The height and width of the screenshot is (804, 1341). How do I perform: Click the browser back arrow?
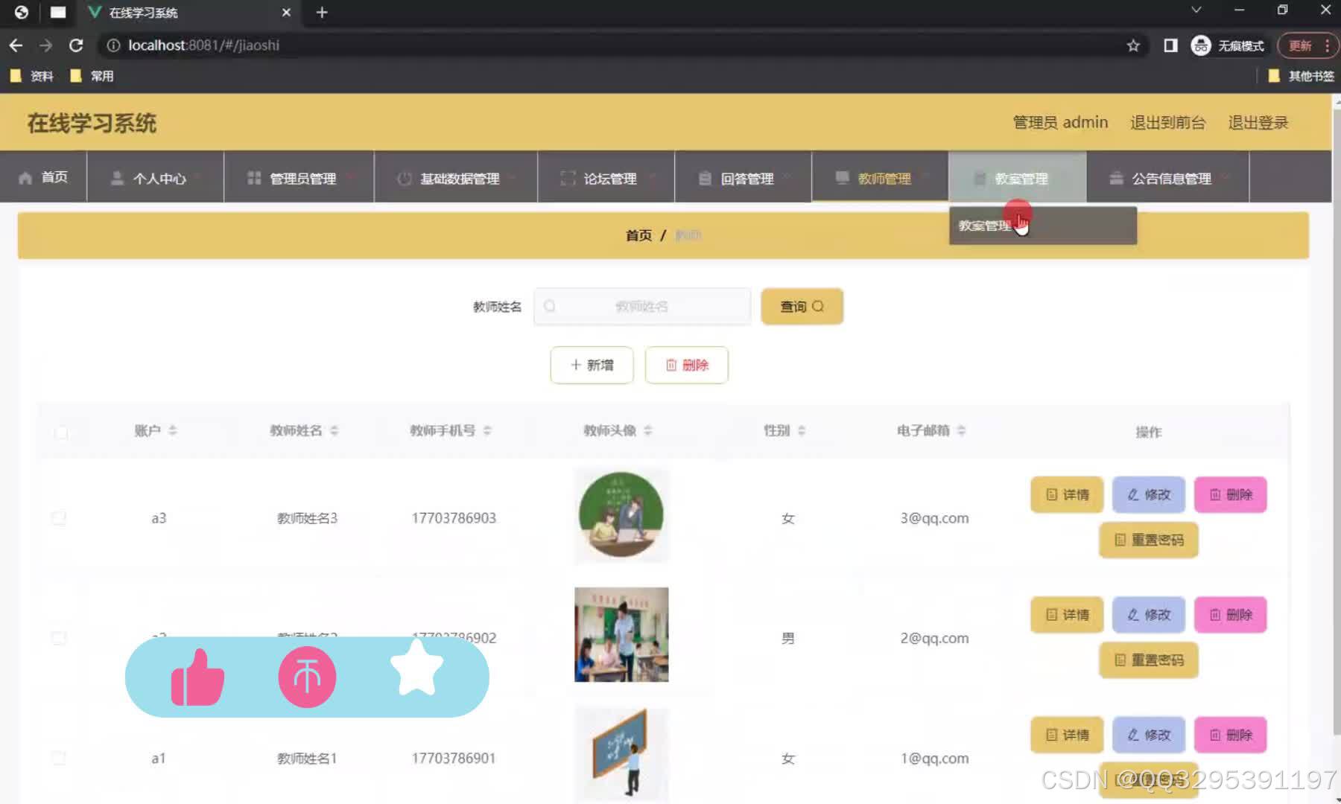click(16, 45)
